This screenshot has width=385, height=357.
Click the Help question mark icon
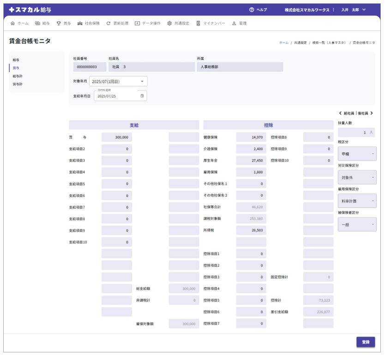[252, 10]
